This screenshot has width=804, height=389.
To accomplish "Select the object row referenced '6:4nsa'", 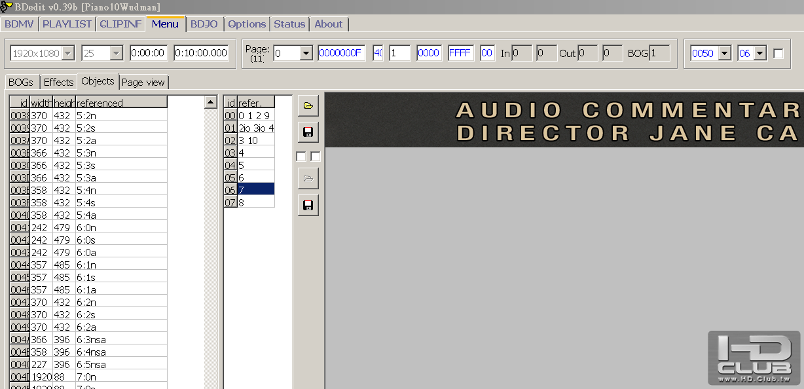I will click(x=88, y=352).
